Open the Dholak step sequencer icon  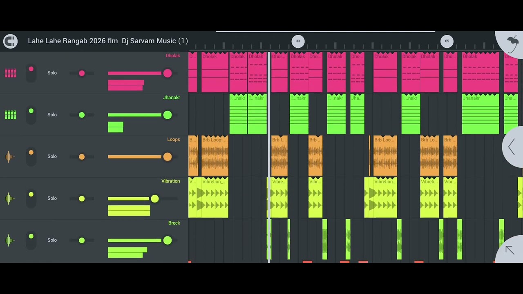point(10,73)
